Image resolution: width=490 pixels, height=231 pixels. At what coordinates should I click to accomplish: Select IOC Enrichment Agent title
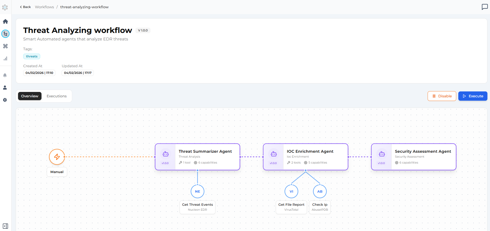(310, 151)
